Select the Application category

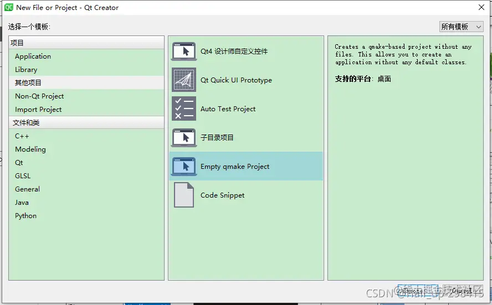(86, 56)
